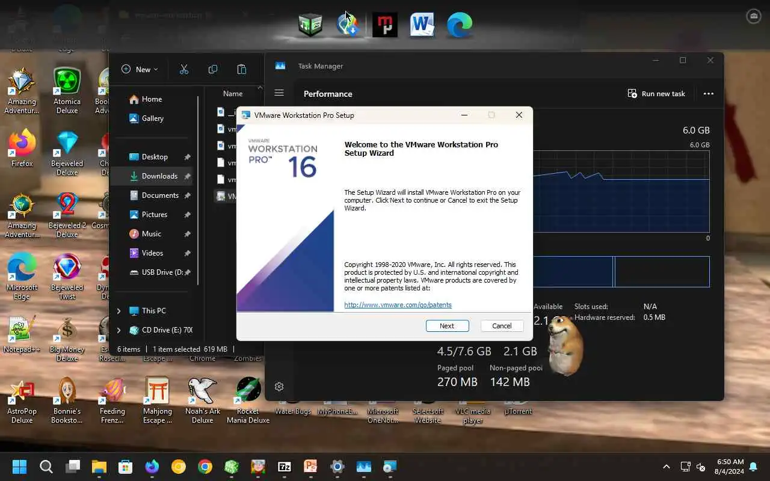Open the New dropdown in File Explorer
Viewport: 770px width, 481px height.
(x=140, y=69)
